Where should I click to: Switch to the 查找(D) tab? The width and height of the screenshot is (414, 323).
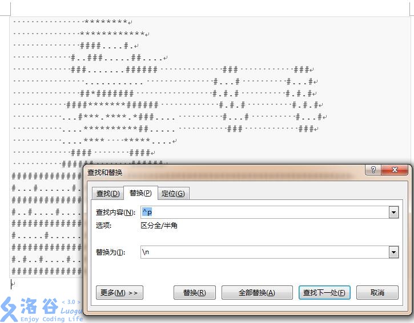(108, 194)
